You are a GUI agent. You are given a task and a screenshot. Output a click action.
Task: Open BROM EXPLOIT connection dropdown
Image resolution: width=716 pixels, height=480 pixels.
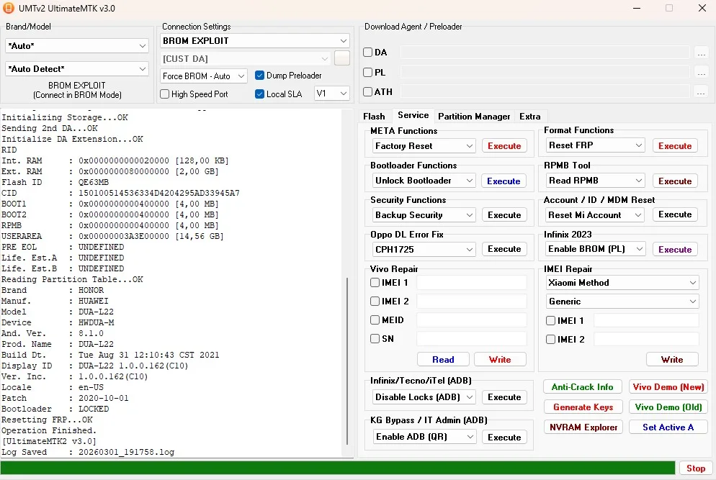(255, 40)
